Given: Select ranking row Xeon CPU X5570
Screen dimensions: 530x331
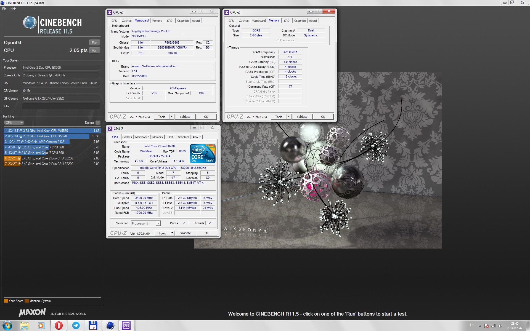Looking at the screenshot, I should point(52,136).
